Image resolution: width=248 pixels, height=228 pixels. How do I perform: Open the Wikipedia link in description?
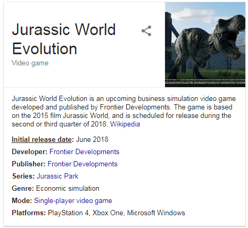(x=125, y=124)
